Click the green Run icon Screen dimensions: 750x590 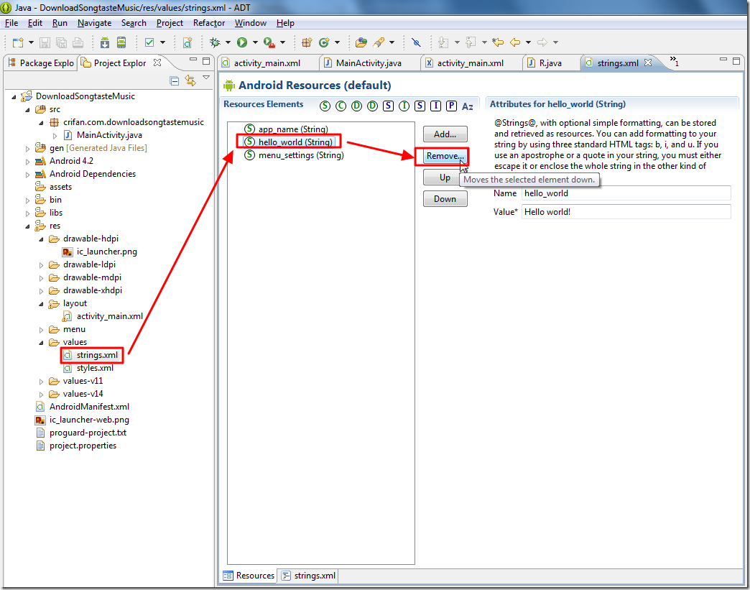pyautogui.click(x=242, y=42)
